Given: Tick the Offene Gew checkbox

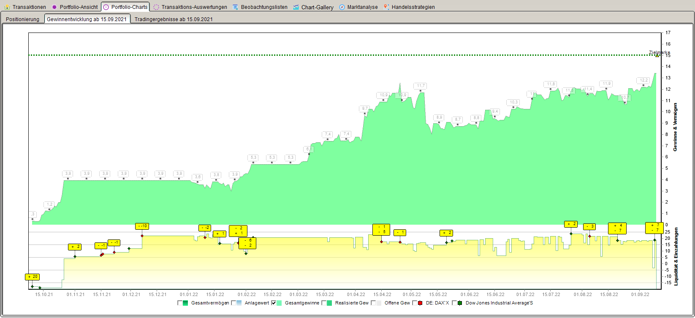Looking at the screenshot, I should point(373,303).
